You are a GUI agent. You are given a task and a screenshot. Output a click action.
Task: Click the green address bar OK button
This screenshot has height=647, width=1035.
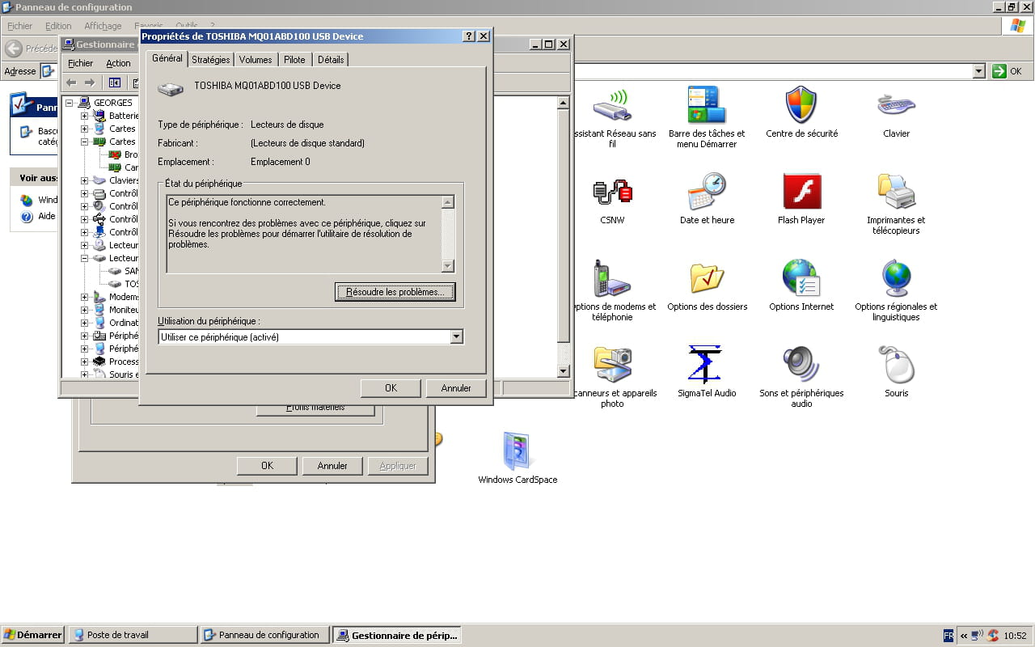pyautogui.click(x=1008, y=71)
